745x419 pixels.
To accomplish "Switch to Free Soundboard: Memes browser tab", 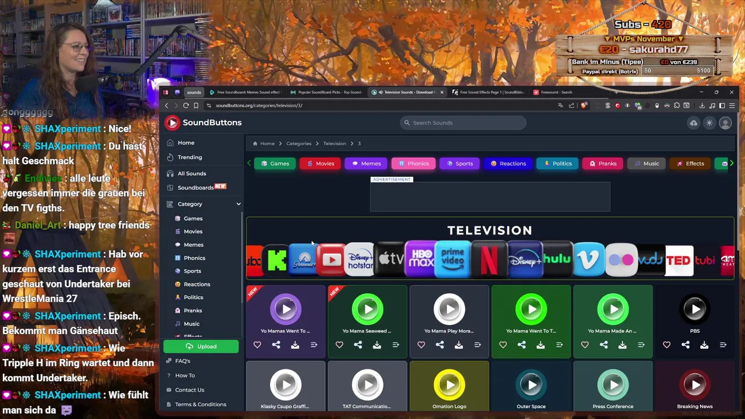I will 245,92.
